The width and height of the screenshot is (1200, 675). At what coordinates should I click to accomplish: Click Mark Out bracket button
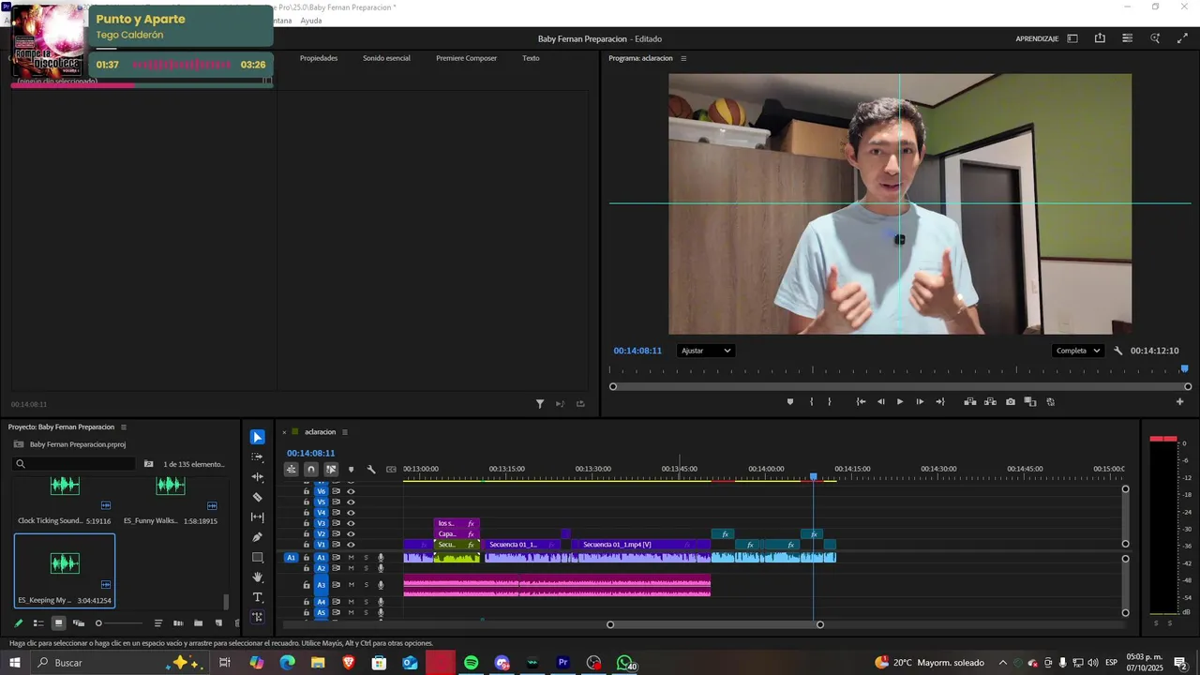pos(830,402)
